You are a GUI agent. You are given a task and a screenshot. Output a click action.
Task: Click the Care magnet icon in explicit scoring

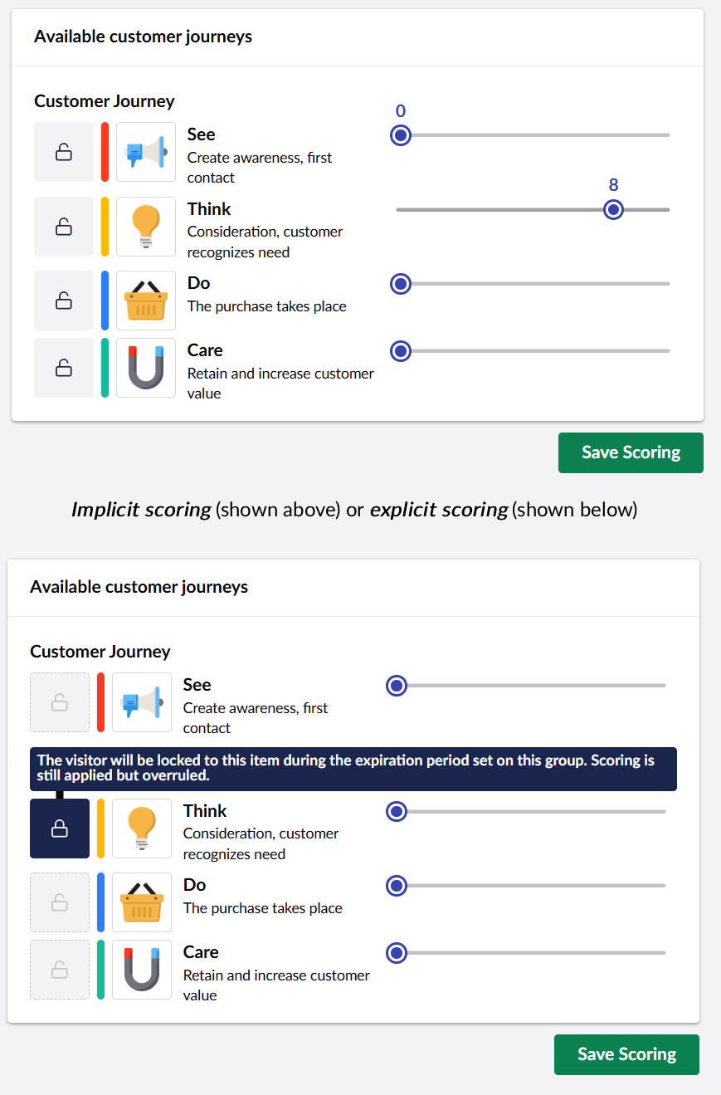[141, 969]
